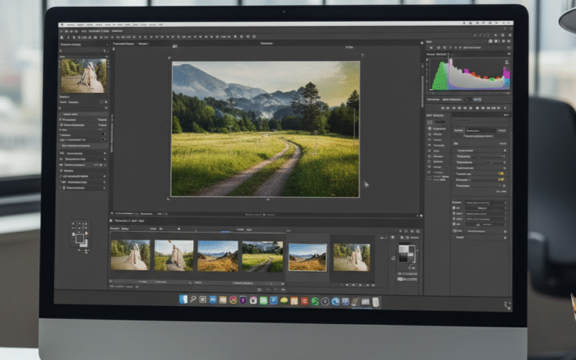576x360 pixels.
Task: Click the overlapping foreground/background squares widget in left panel
Action: (81, 239)
